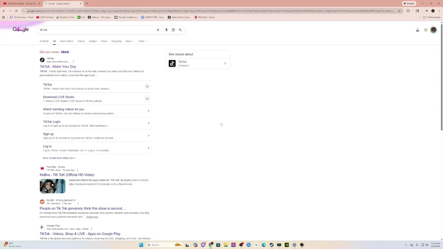This screenshot has width=443, height=249.
Task: Open 'TikTok - Make Your Day' result
Action: pos(58,66)
